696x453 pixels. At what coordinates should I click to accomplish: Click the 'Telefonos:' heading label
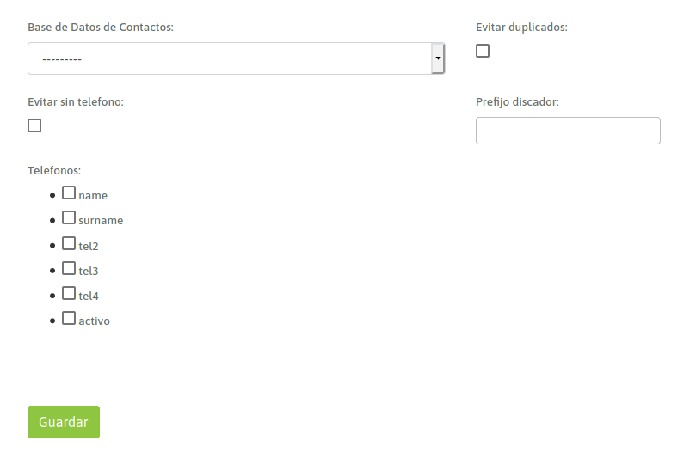pyautogui.click(x=54, y=171)
